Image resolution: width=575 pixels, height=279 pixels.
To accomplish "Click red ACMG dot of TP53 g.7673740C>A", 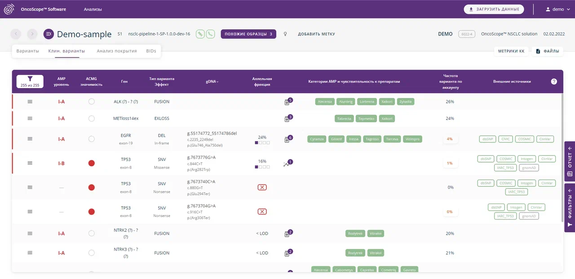I will coord(92,187).
